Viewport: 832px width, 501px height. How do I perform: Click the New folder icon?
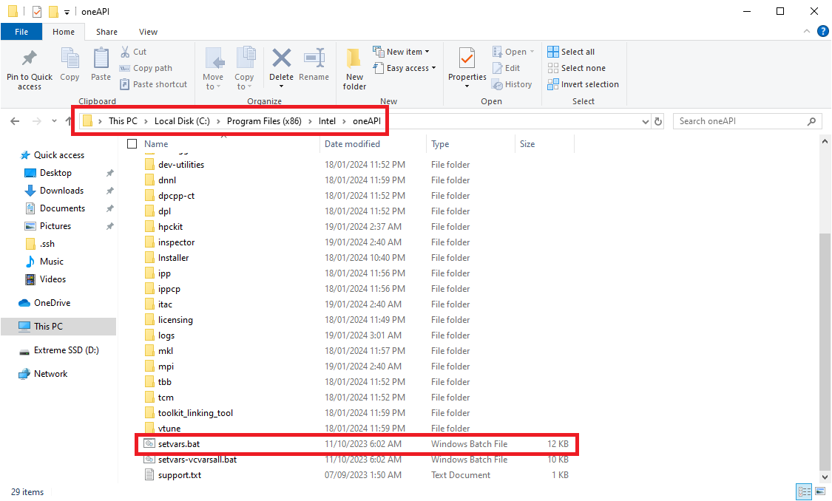point(354,58)
